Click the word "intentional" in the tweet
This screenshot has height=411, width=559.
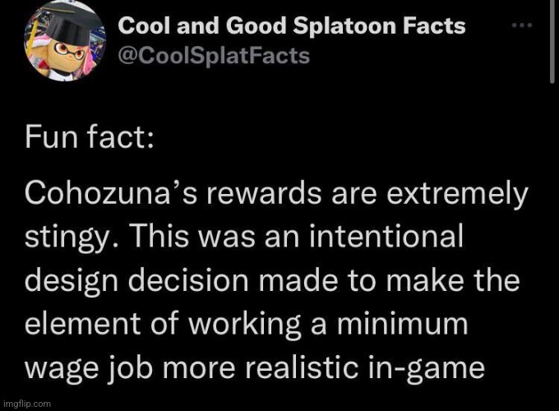[x=386, y=237]
